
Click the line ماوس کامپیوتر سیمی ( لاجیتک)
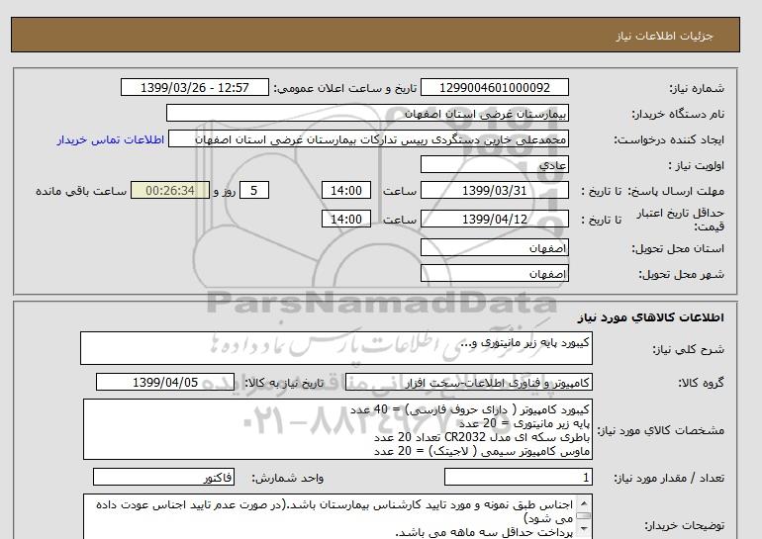[x=482, y=452]
